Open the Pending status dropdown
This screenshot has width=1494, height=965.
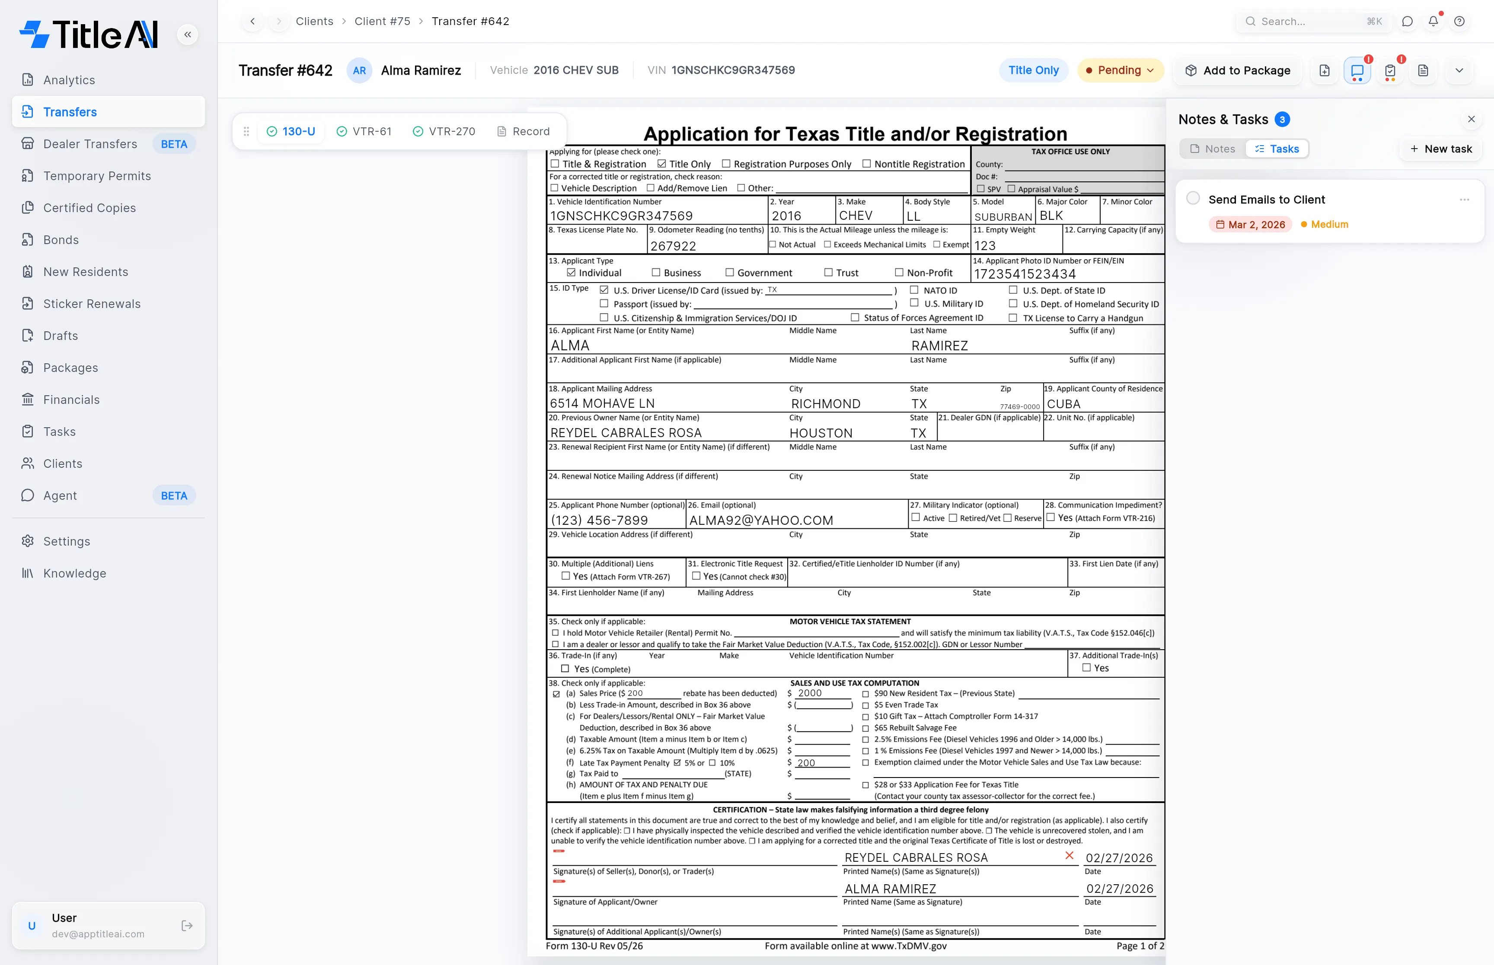coord(1120,71)
